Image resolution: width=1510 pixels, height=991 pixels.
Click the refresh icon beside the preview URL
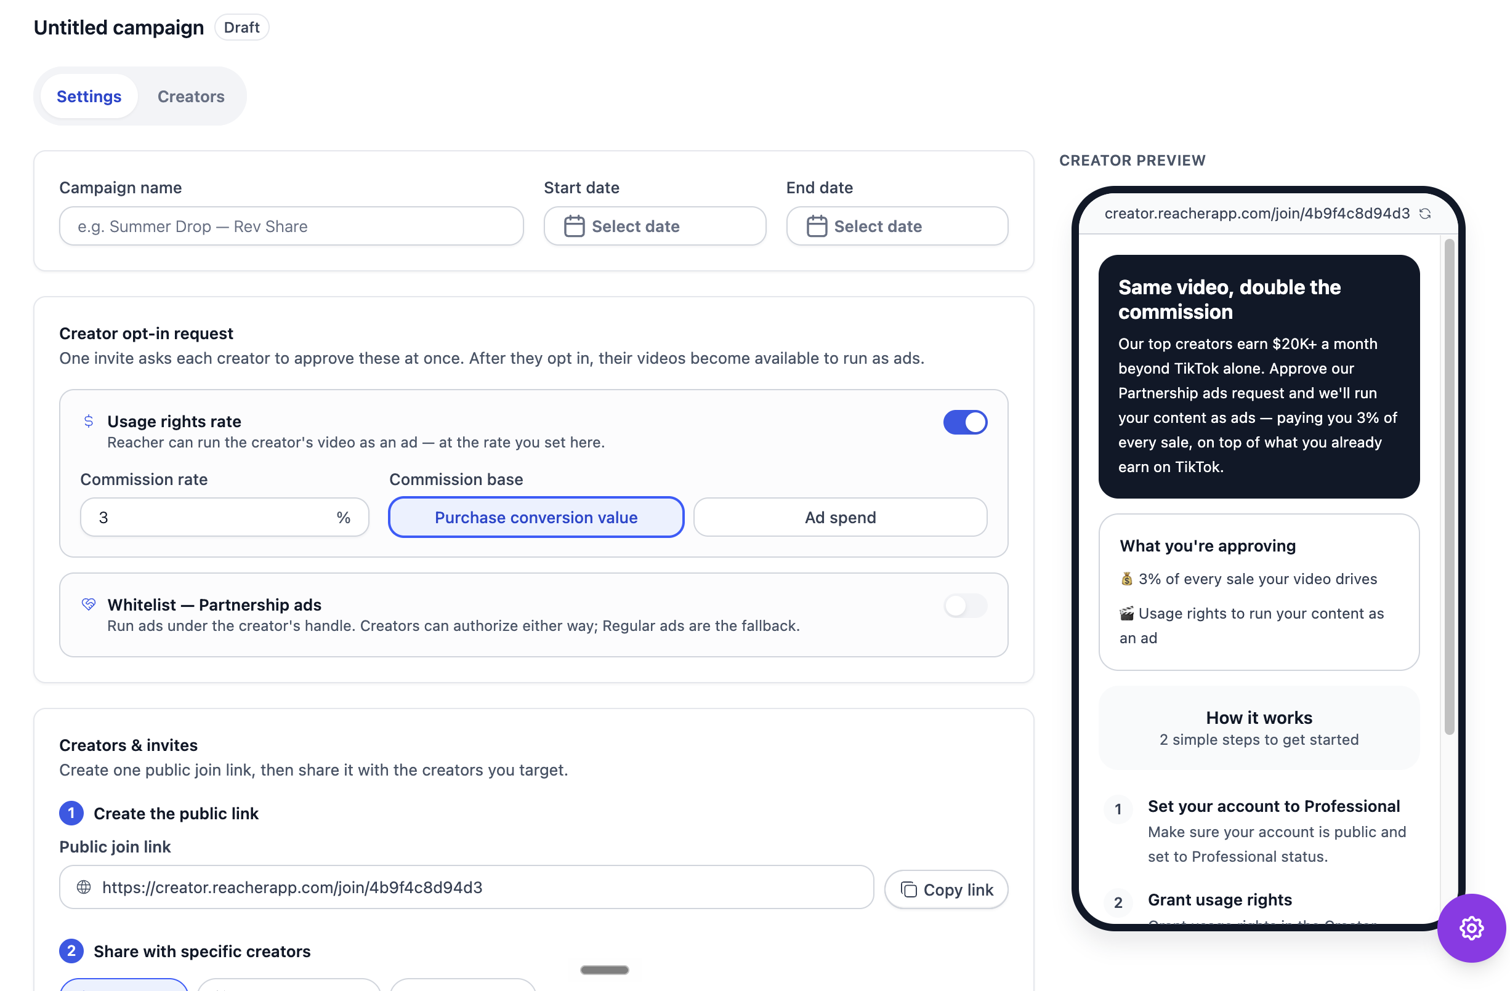click(x=1425, y=214)
